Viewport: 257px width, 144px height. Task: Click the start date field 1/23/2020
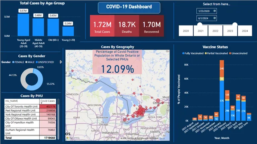click(206, 11)
